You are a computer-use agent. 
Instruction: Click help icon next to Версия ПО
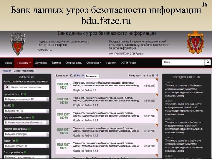16,141
